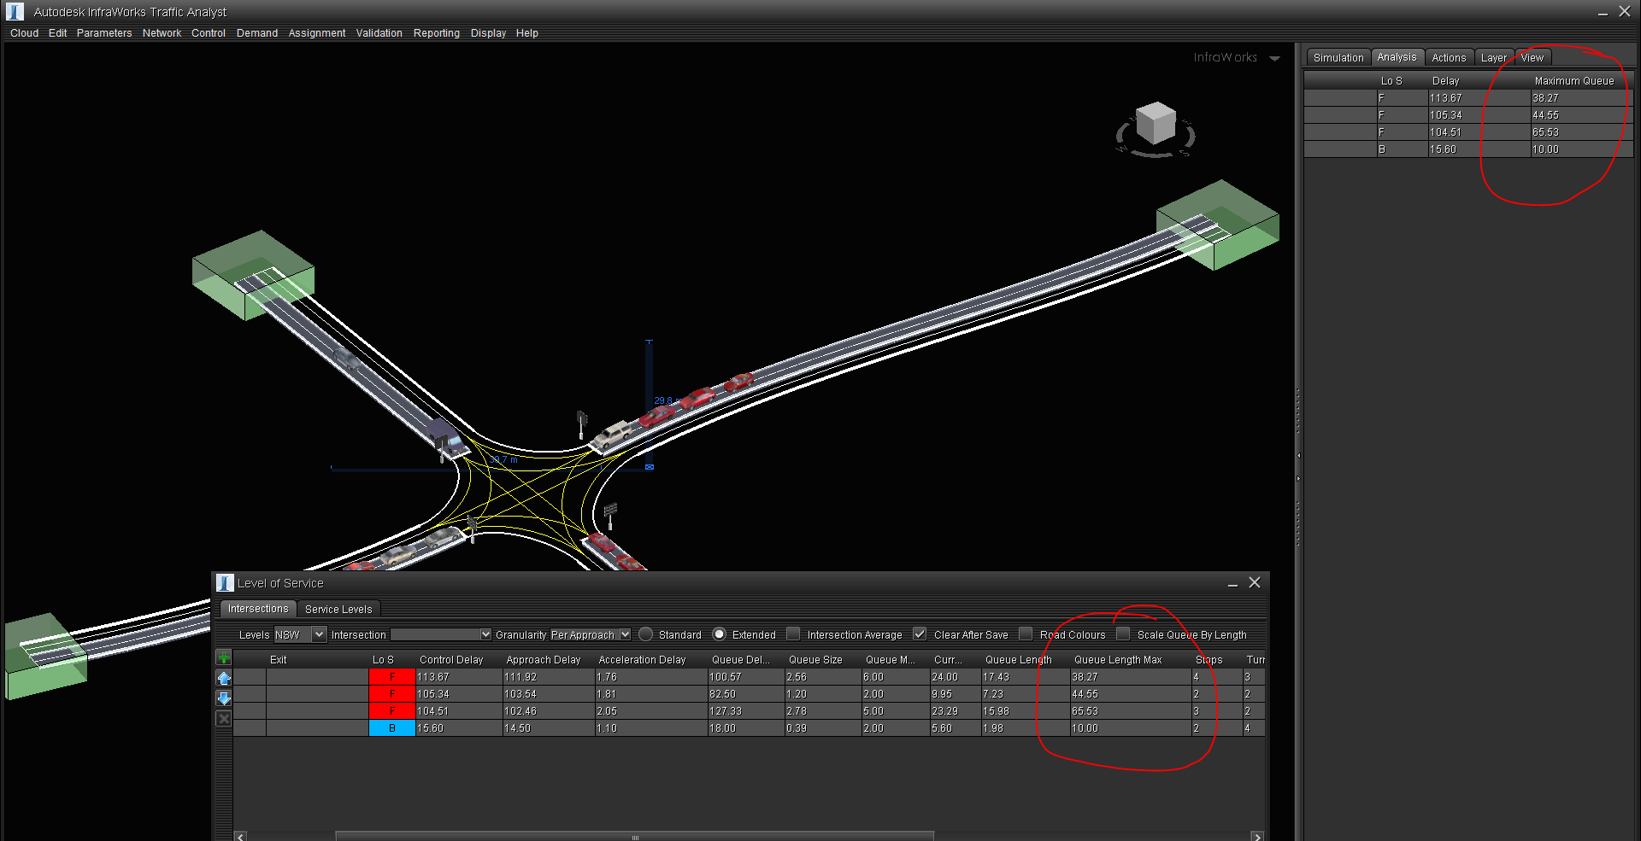Viewport: 1641px width, 841px height.
Task: Click the InfraWorks icon in the Level of Service titlebar
Action: click(x=224, y=582)
